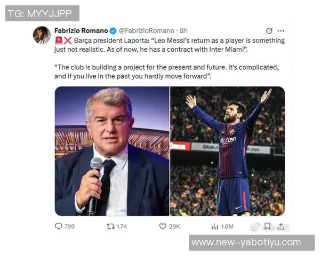This screenshot has height=256, width=320.
Task: Click the retweet icon showing 1.7K
Action: 110,226
